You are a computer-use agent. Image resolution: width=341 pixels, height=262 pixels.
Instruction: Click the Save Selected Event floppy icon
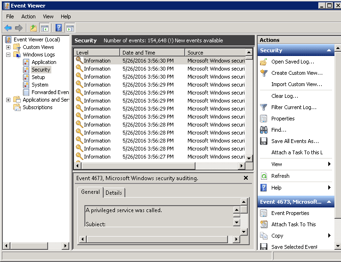point(264,247)
